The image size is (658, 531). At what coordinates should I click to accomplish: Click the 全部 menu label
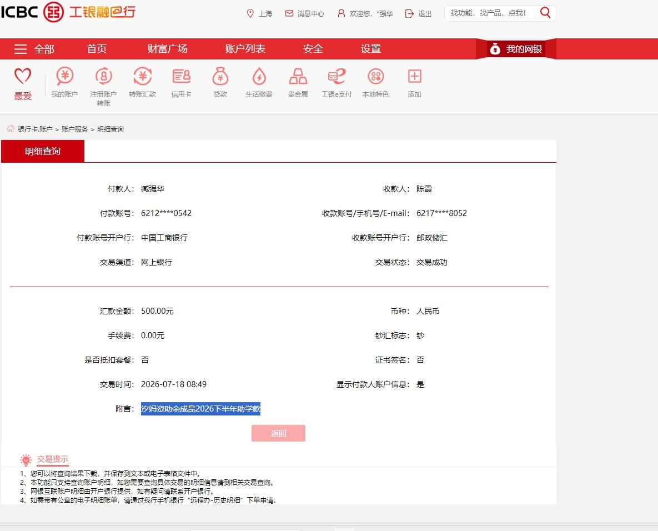(44, 49)
